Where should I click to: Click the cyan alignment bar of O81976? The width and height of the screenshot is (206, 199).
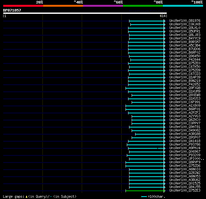point(147,21)
